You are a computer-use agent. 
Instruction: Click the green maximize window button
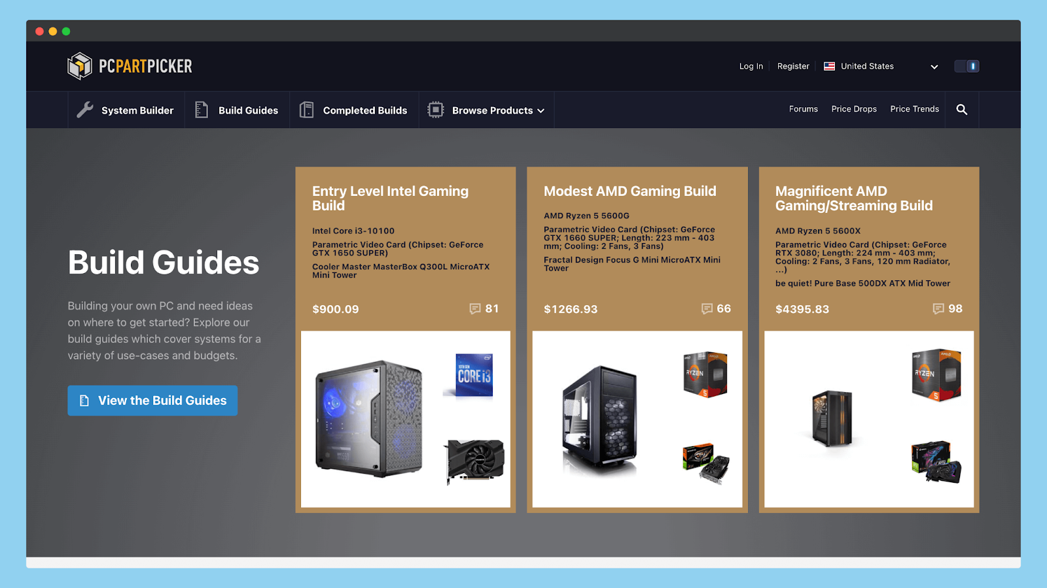(66, 31)
